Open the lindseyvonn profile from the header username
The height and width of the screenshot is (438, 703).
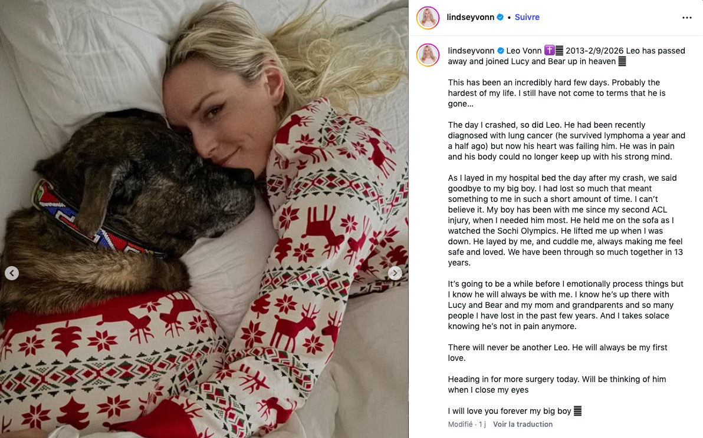click(x=470, y=18)
